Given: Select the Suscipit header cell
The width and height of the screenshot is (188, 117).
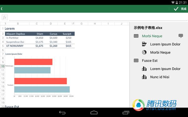Looking at the screenshot, I should (x=67, y=34).
